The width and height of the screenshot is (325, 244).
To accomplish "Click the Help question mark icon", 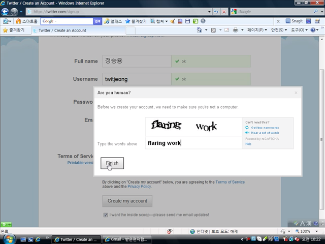I will pyautogui.click(x=313, y=30).
